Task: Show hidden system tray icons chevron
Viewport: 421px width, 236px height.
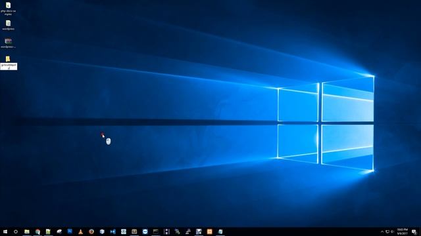Action: pos(382,231)
